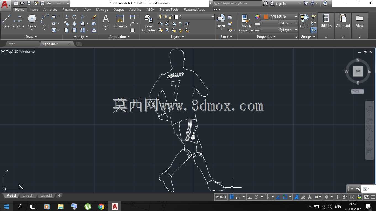This screenshot has height=211, width=376.
Task: Expand the Utilities panel
Action: point(326,37)
